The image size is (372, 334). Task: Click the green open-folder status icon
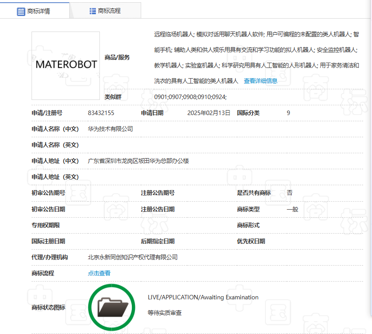click(112, 306)
